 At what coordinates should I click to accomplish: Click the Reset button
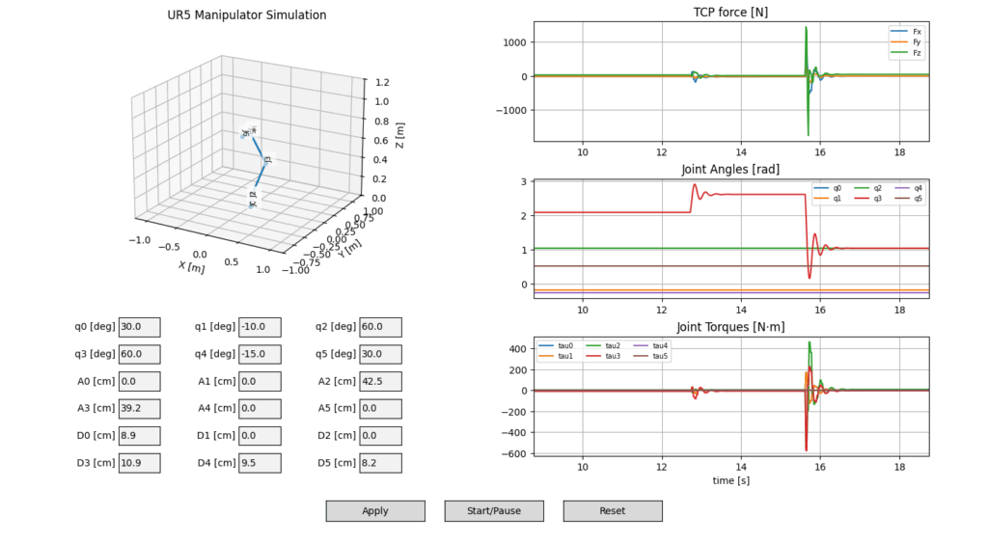(613, 511)
